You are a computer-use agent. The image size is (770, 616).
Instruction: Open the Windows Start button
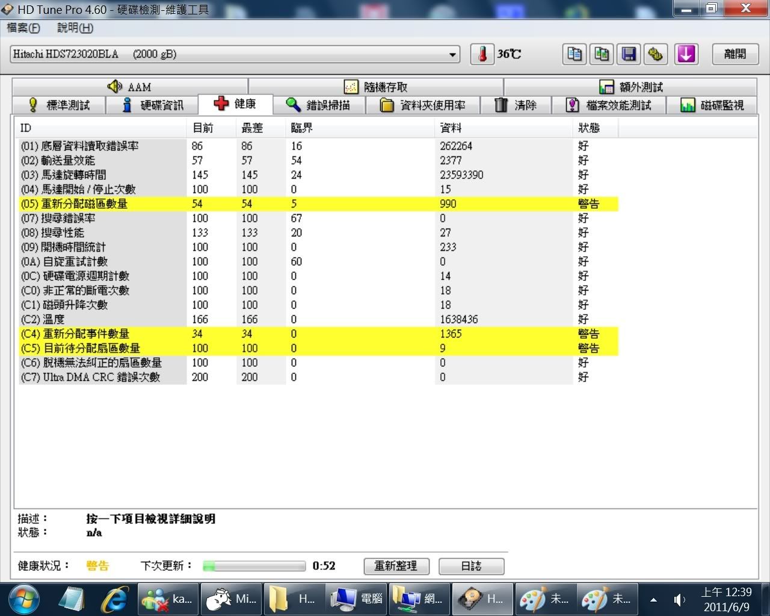tap(23, 599)
